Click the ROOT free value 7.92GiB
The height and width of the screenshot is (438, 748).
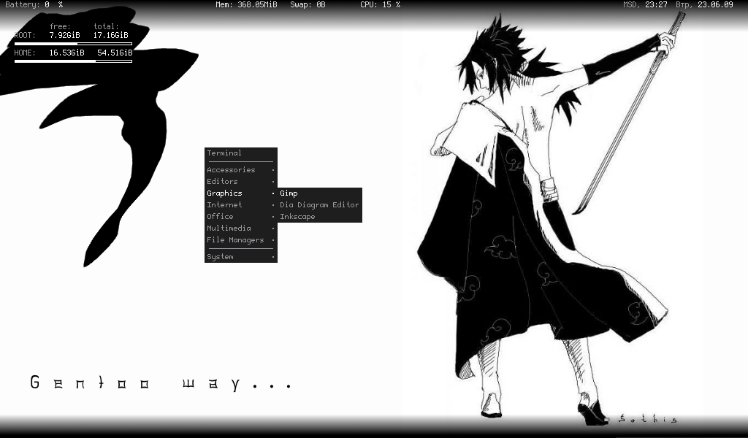pos(64,35)
